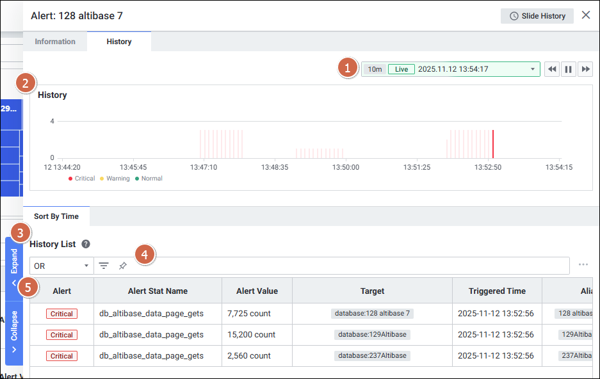Switch to the Information tab
Screen dimensions: 600x379
55,42
